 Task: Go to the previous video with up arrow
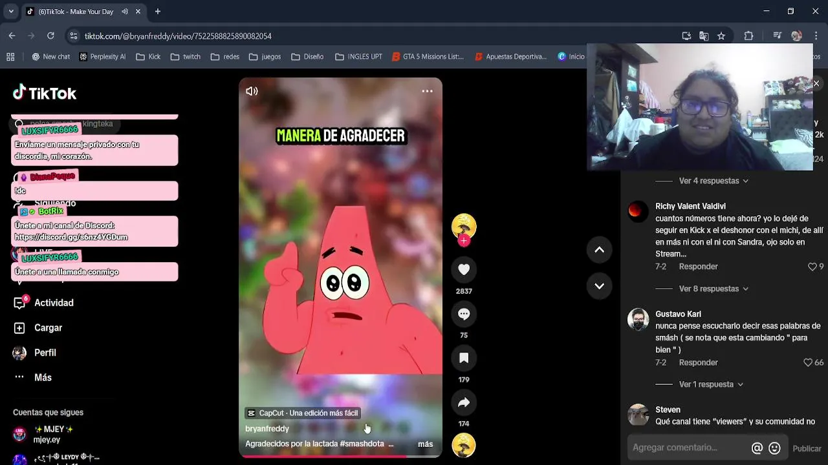[x=600, y=250]
